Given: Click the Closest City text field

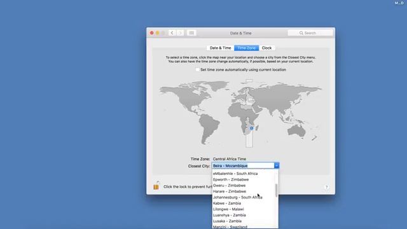Looking at the screenshot, I should coord(243,165).
